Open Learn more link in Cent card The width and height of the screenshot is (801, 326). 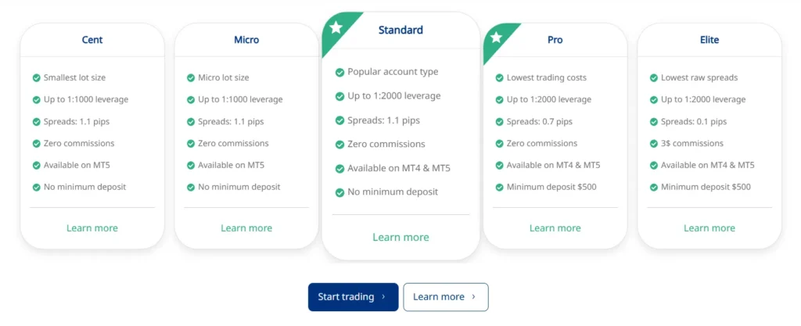coord(92,228)
